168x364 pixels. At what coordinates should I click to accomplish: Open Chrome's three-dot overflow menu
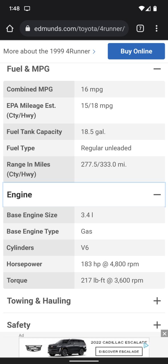[x=156, y=28]
